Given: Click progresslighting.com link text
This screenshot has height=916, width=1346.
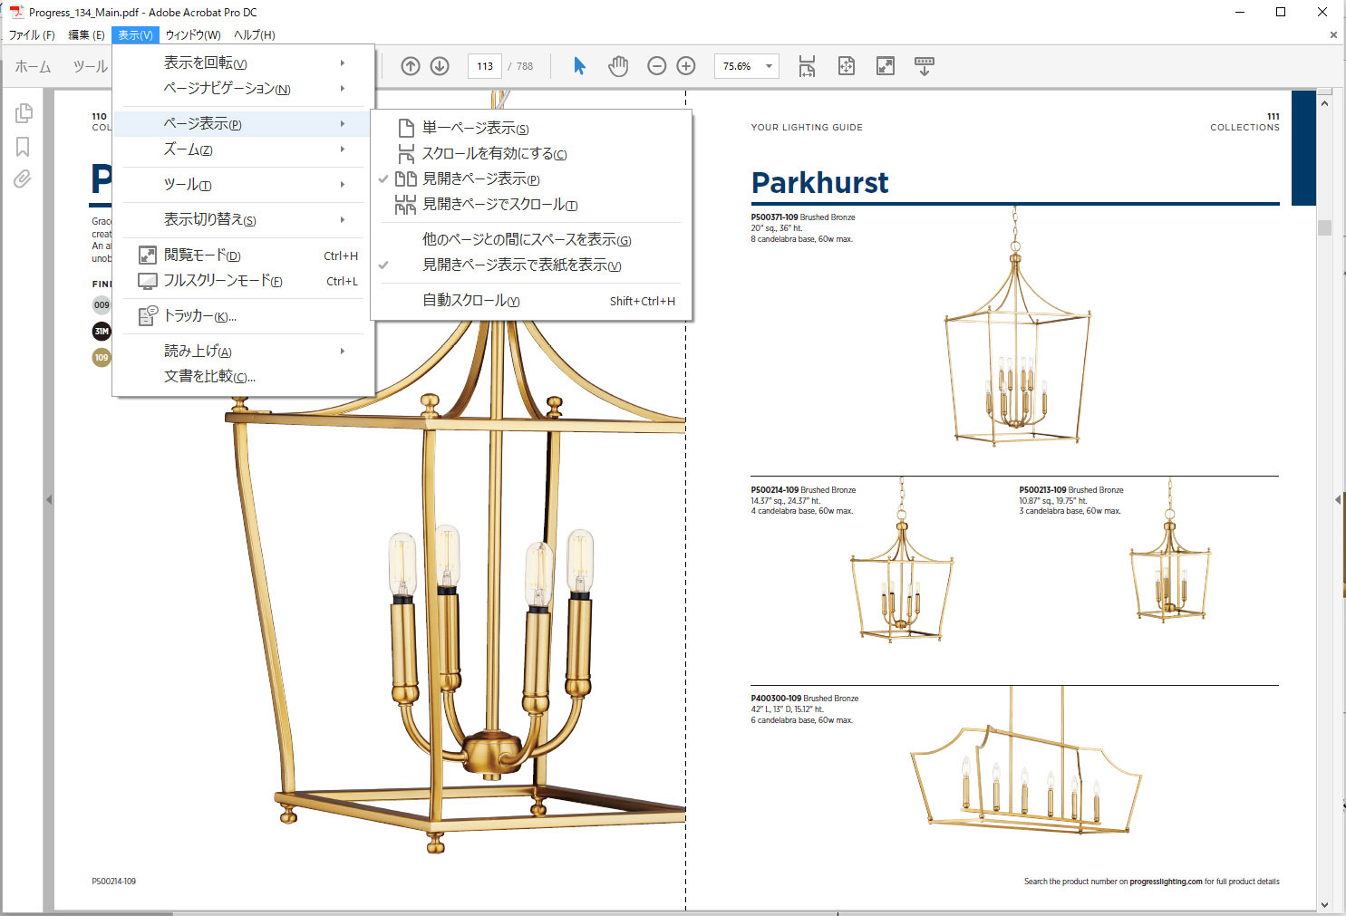Looking at the screenshot, I should coord(1166,882).
